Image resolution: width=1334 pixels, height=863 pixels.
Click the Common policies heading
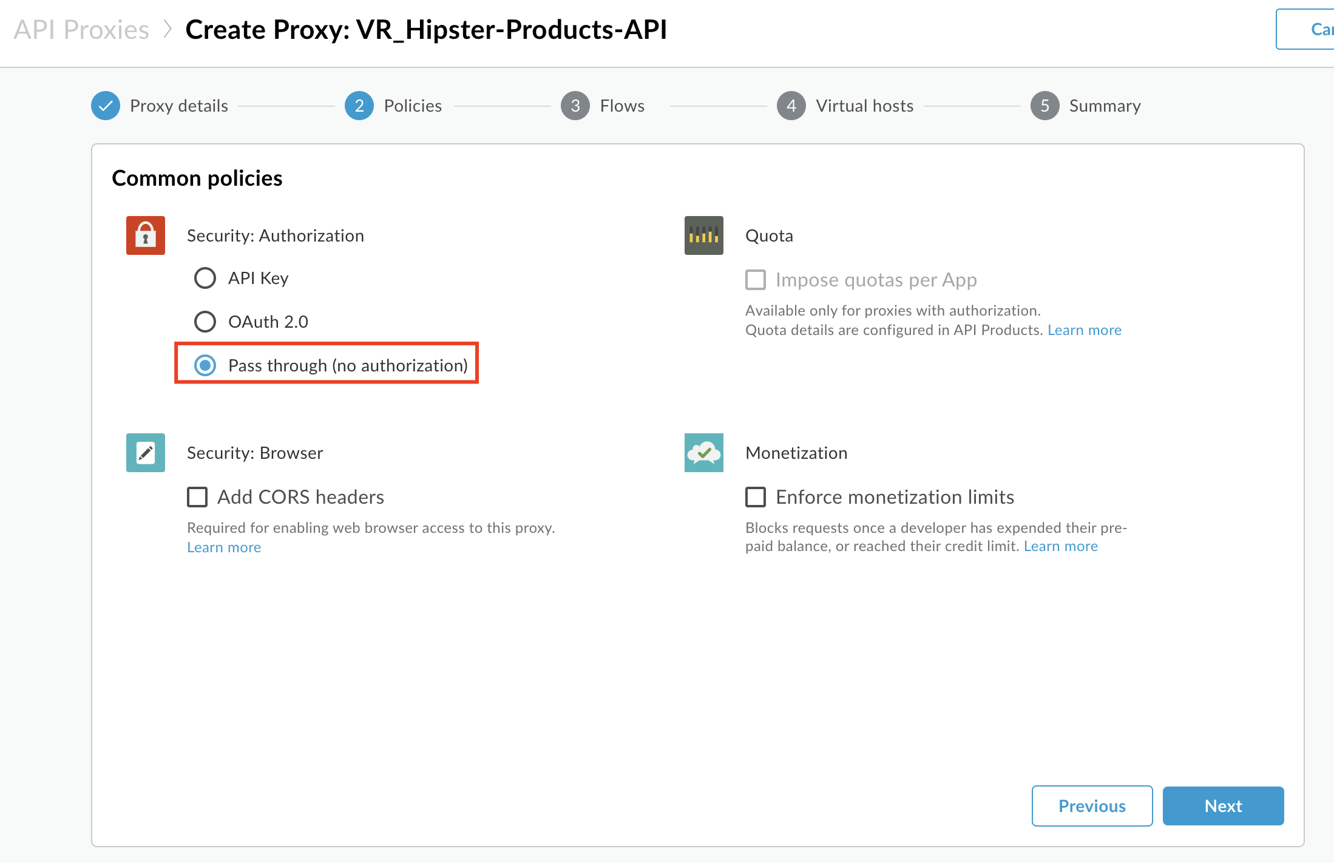tap(197, 178)
